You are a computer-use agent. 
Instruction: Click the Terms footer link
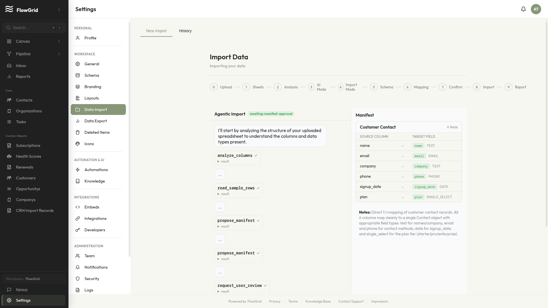293,301
